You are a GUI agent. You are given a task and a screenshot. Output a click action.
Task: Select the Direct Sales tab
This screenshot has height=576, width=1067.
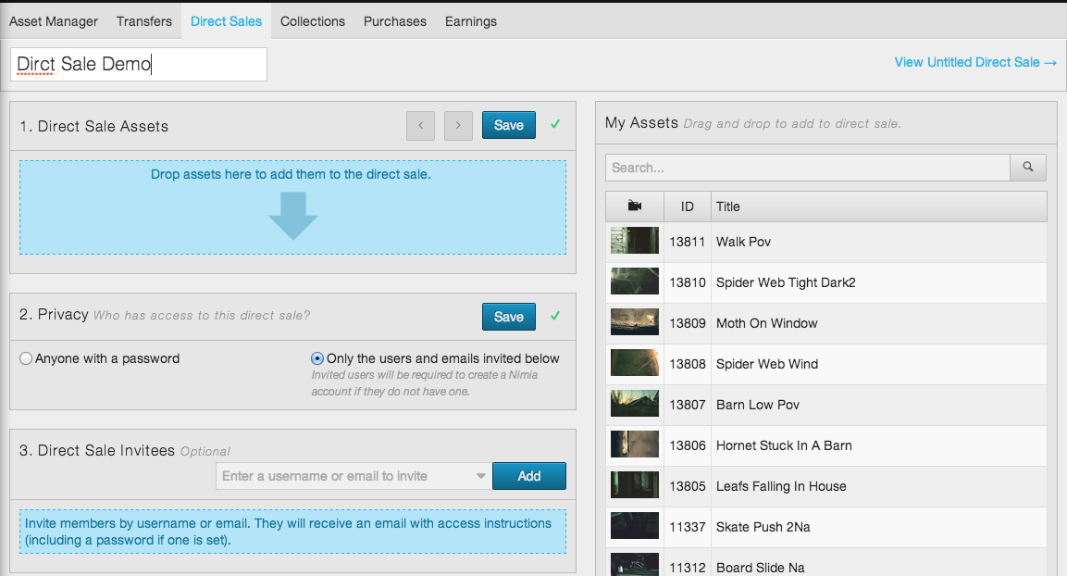226,21
